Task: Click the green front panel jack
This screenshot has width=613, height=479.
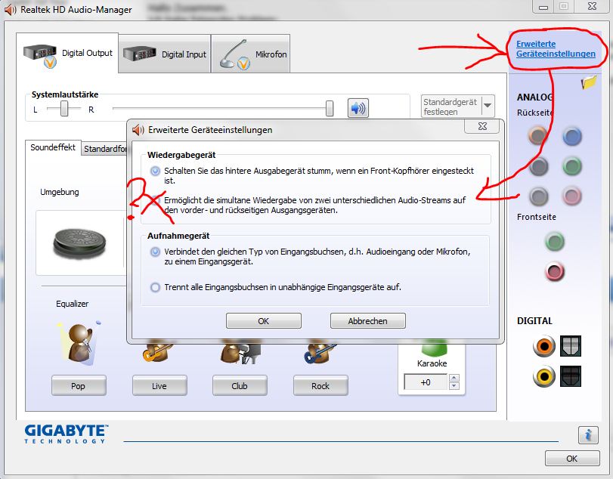Action: [x=554, y=241]
